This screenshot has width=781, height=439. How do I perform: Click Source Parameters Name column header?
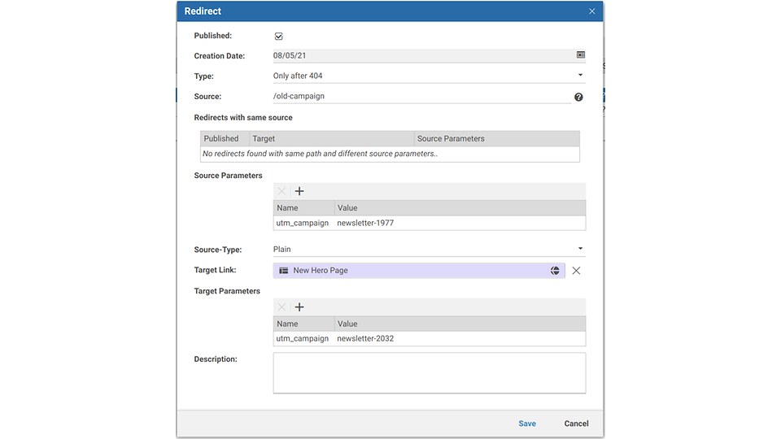pos(303,208)
